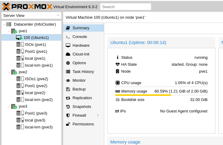Click the Monitor eye icon

(x=68, y=80)
